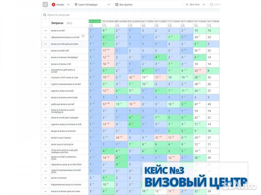Click the search magnifier icon
261x195 pixels.
point(45,15)
